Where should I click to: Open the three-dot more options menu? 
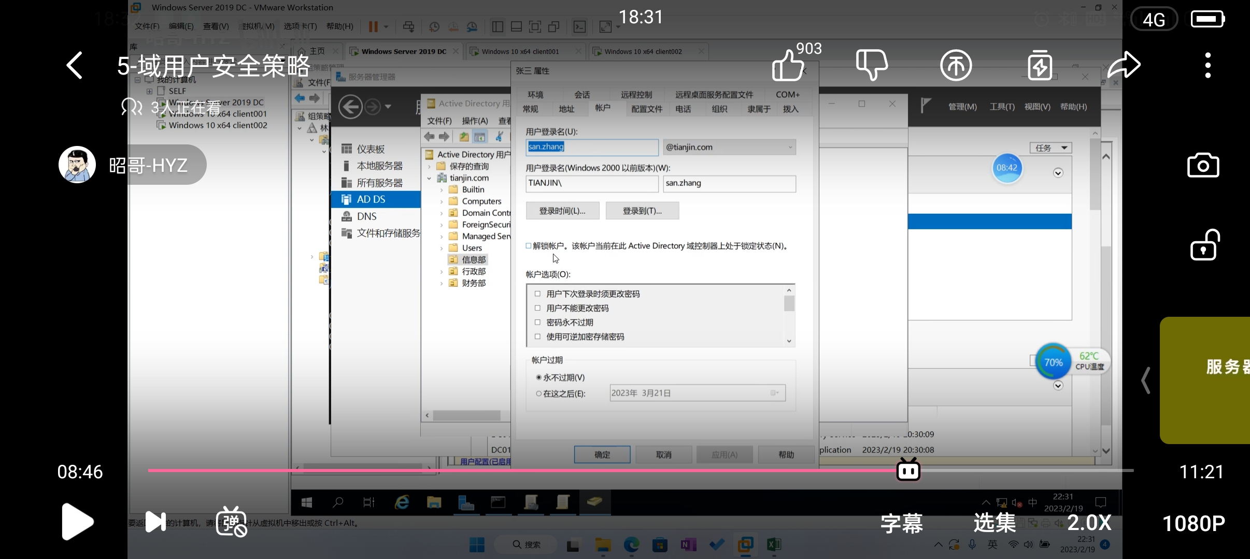1208,65
